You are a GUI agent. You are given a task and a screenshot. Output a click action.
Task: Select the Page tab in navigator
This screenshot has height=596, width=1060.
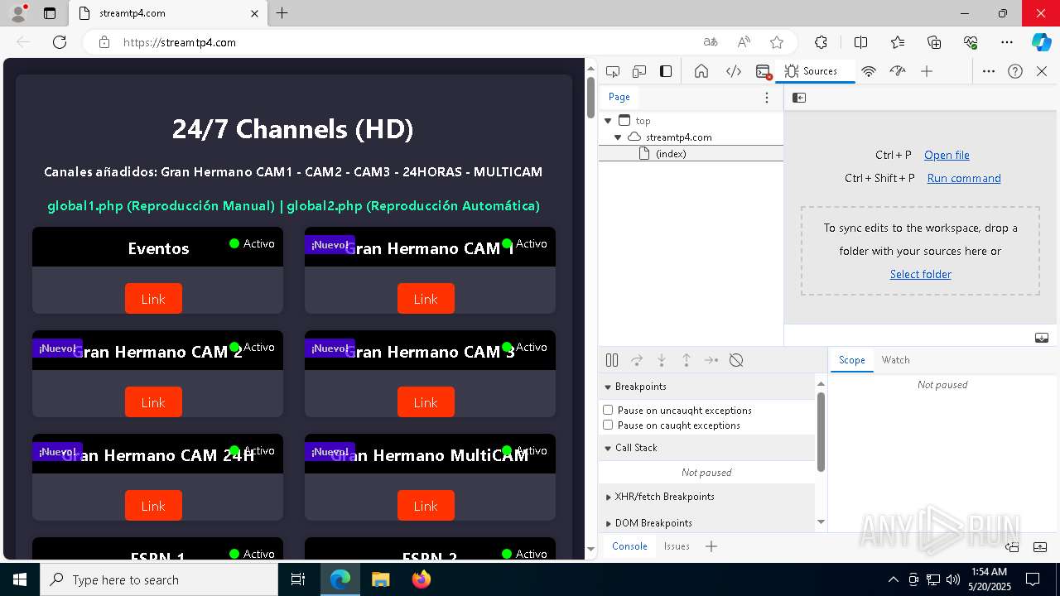click(619, 97)
